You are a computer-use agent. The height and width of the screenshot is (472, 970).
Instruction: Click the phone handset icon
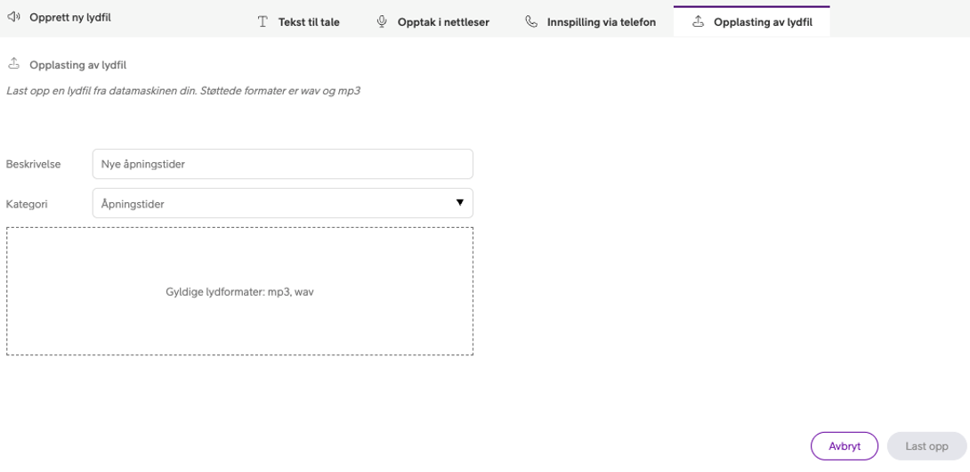pos(531,21)
